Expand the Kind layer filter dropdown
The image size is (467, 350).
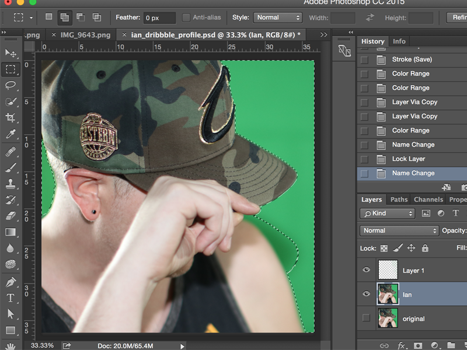(387, 213)
